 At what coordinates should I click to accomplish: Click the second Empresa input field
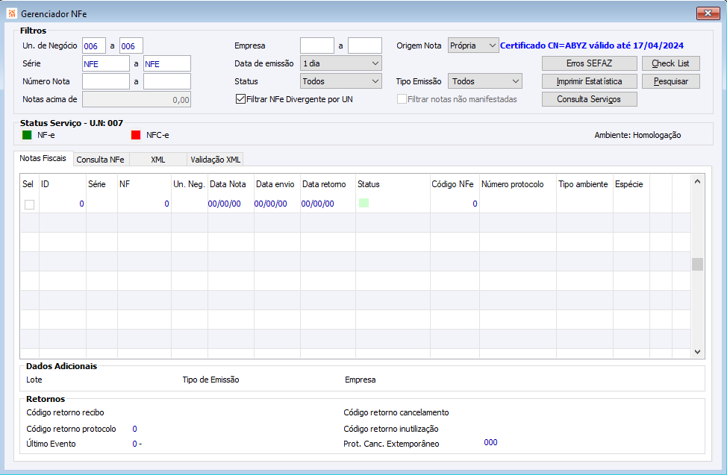pyautogui.click(x=365, y=45)
